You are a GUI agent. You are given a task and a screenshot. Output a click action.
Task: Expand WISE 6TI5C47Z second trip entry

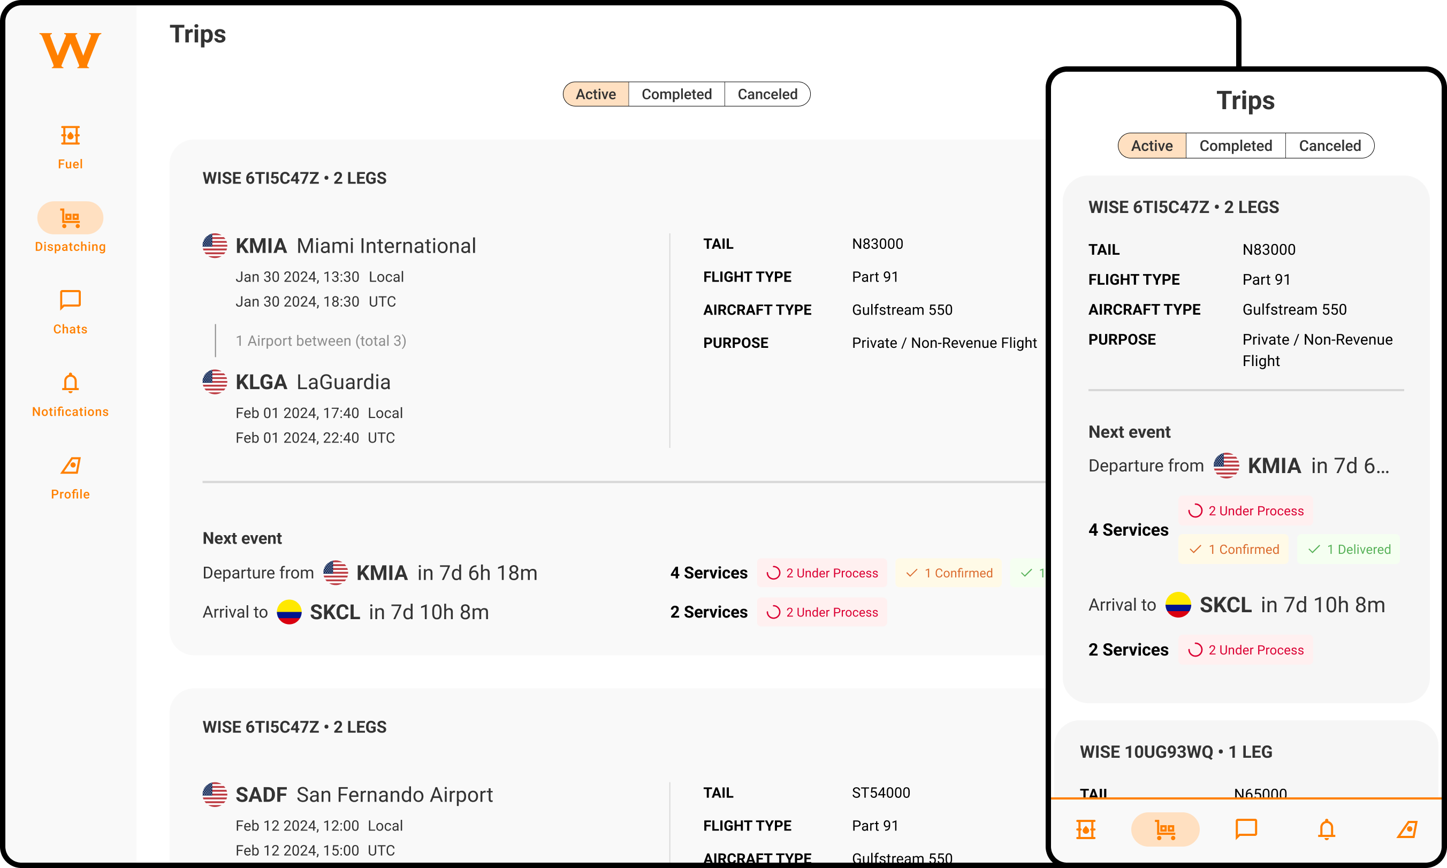click(294, 727)
